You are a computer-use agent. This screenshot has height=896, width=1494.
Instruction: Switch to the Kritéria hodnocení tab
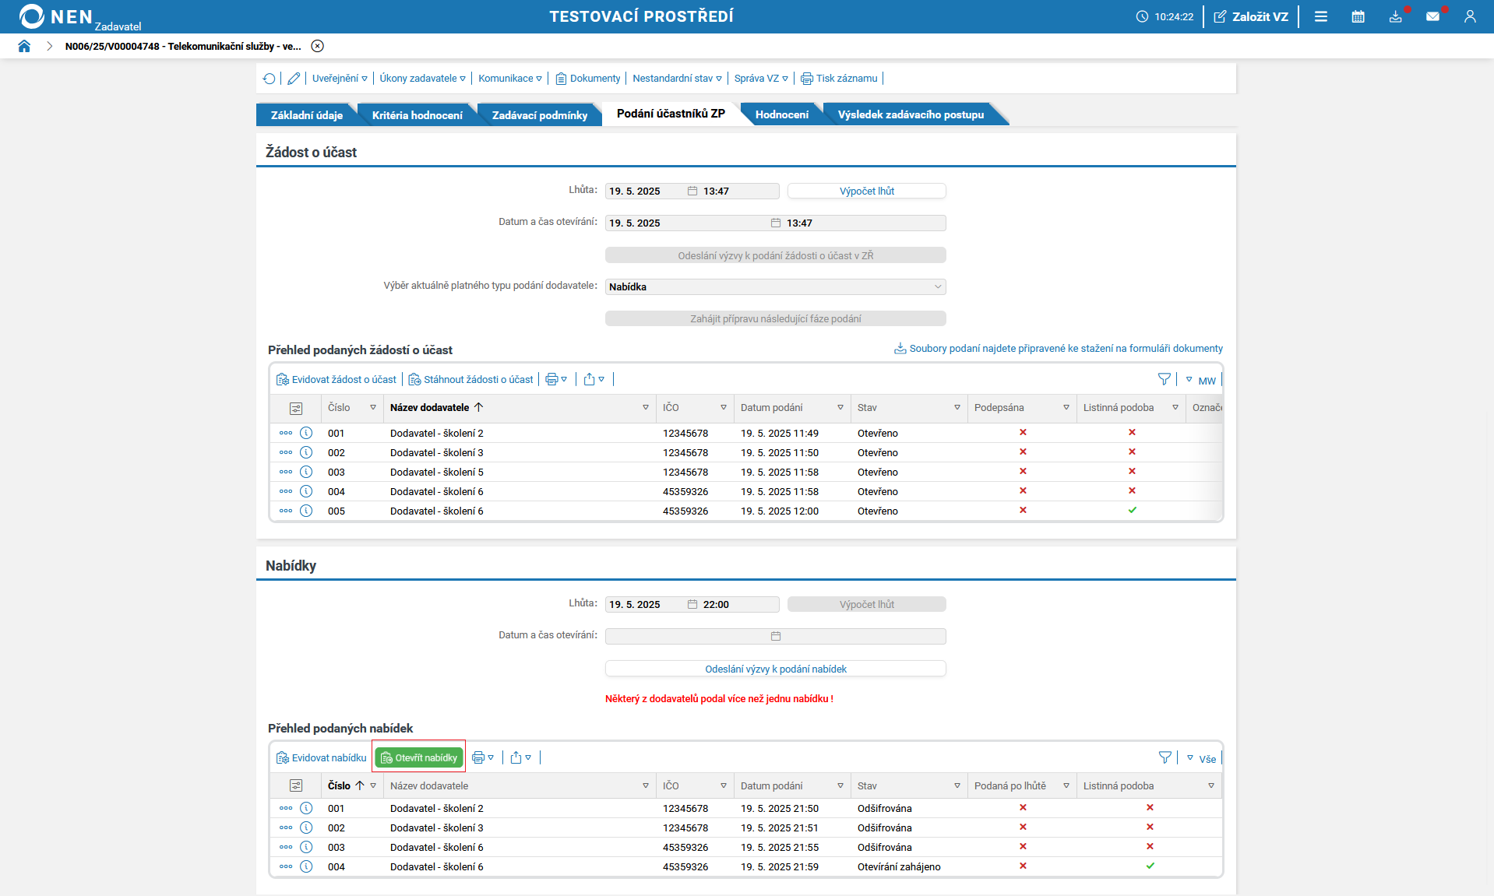(417, 115)
